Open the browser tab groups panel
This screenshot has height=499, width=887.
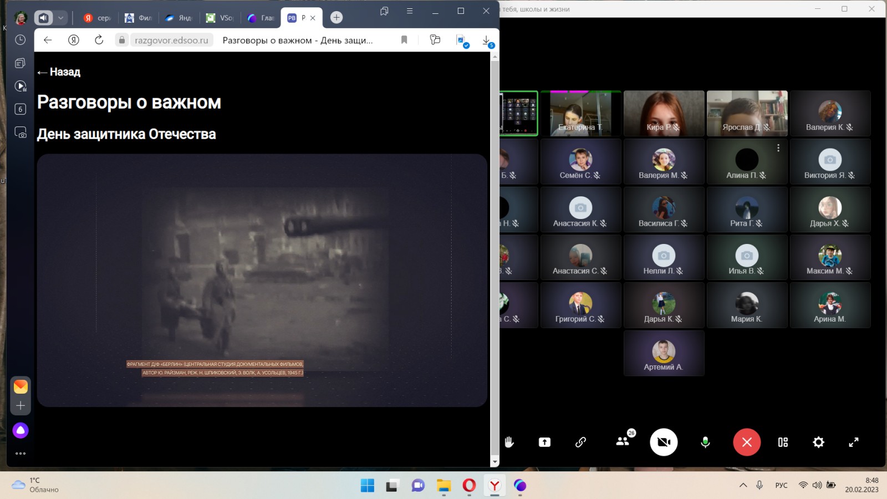click(x=384, y=11)
